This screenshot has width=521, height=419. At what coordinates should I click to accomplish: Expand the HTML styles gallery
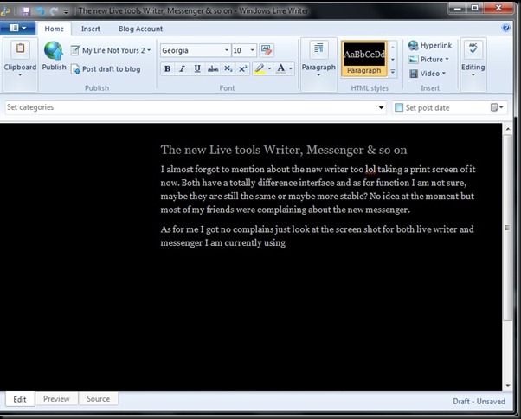point(393,72)
